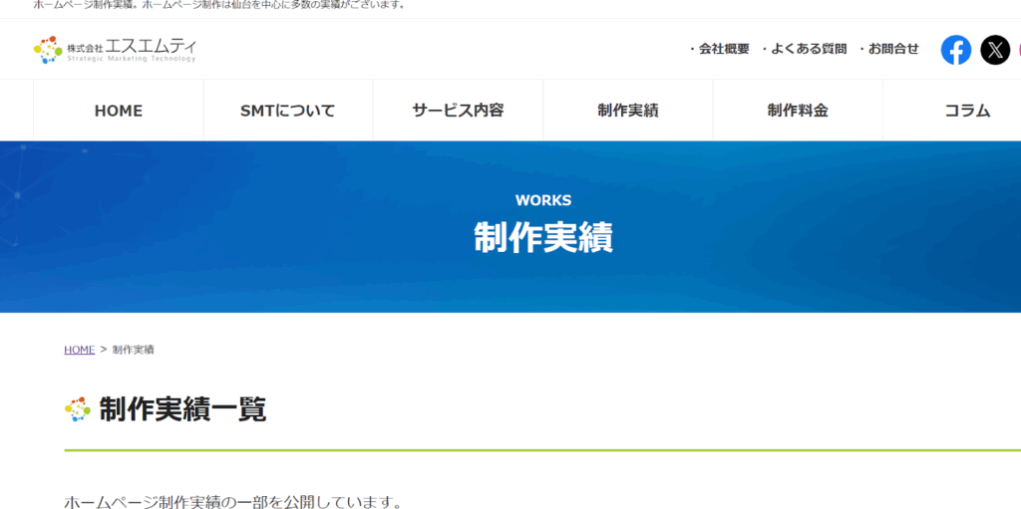Click the ホームページ制作実績の一部を公開しています paragraph

[232, 502]
